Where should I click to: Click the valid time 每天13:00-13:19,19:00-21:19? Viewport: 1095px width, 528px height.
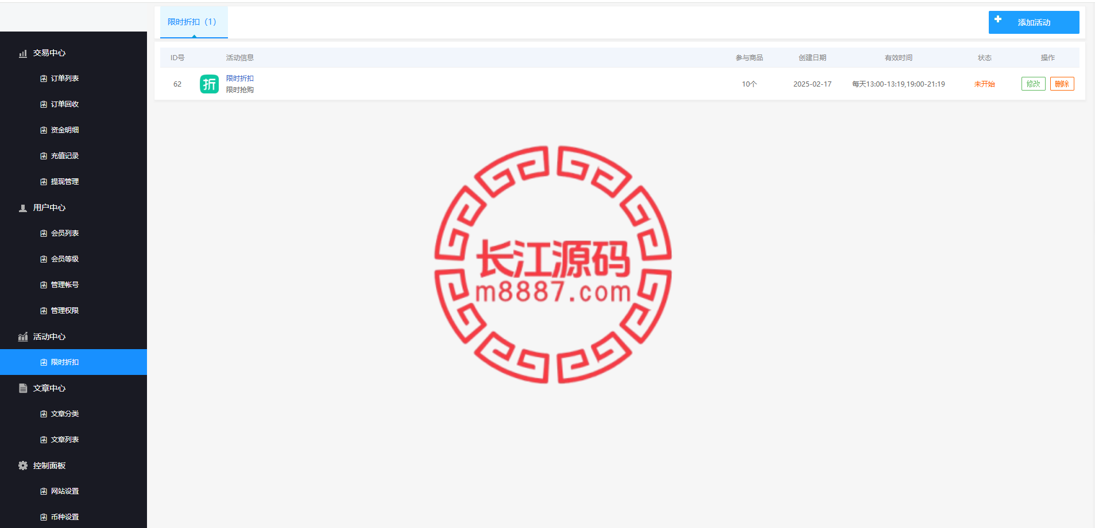(x=898, y=84)
